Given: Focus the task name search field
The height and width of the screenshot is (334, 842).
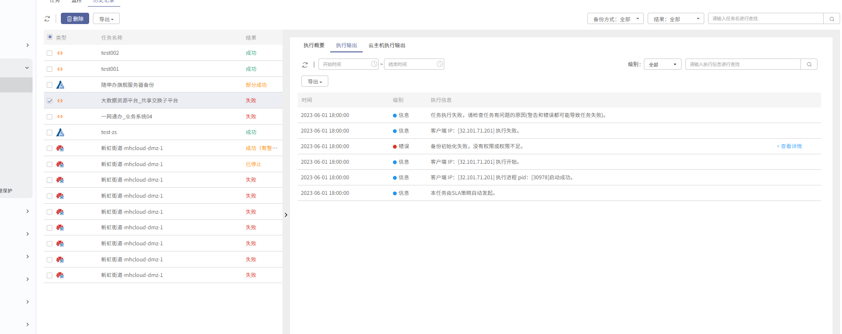Looking at the screenshot, I should click(x=766, y=18).
